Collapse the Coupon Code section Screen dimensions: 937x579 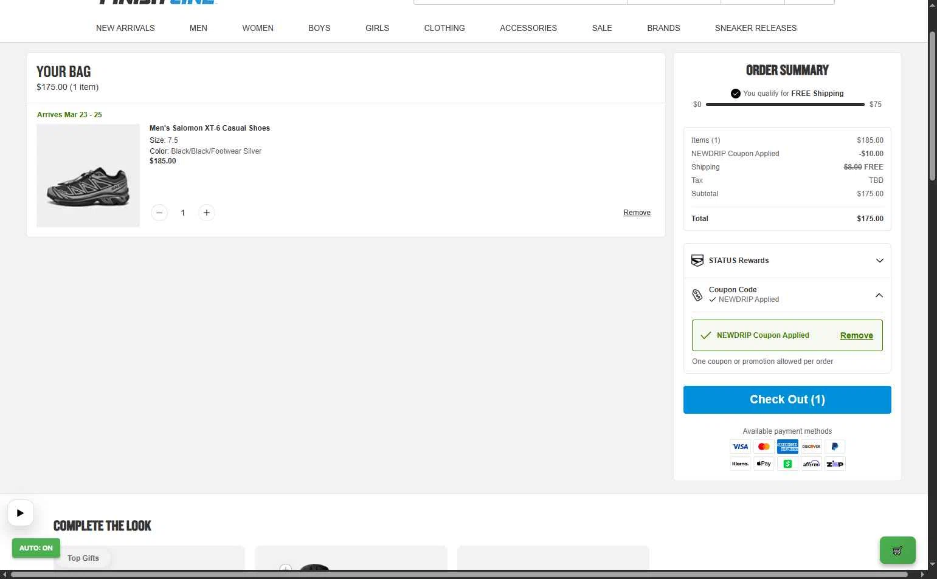coord(879,295)
